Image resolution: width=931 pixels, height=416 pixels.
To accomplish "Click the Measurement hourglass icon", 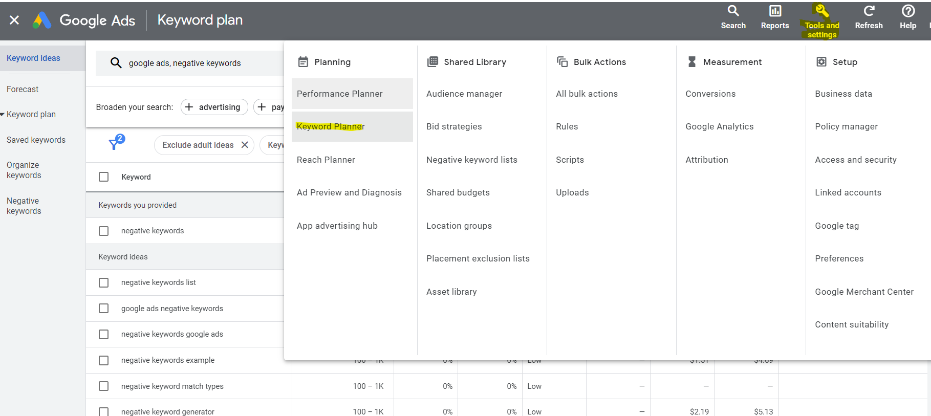I will pyautogui.click(x=692, y=62).
